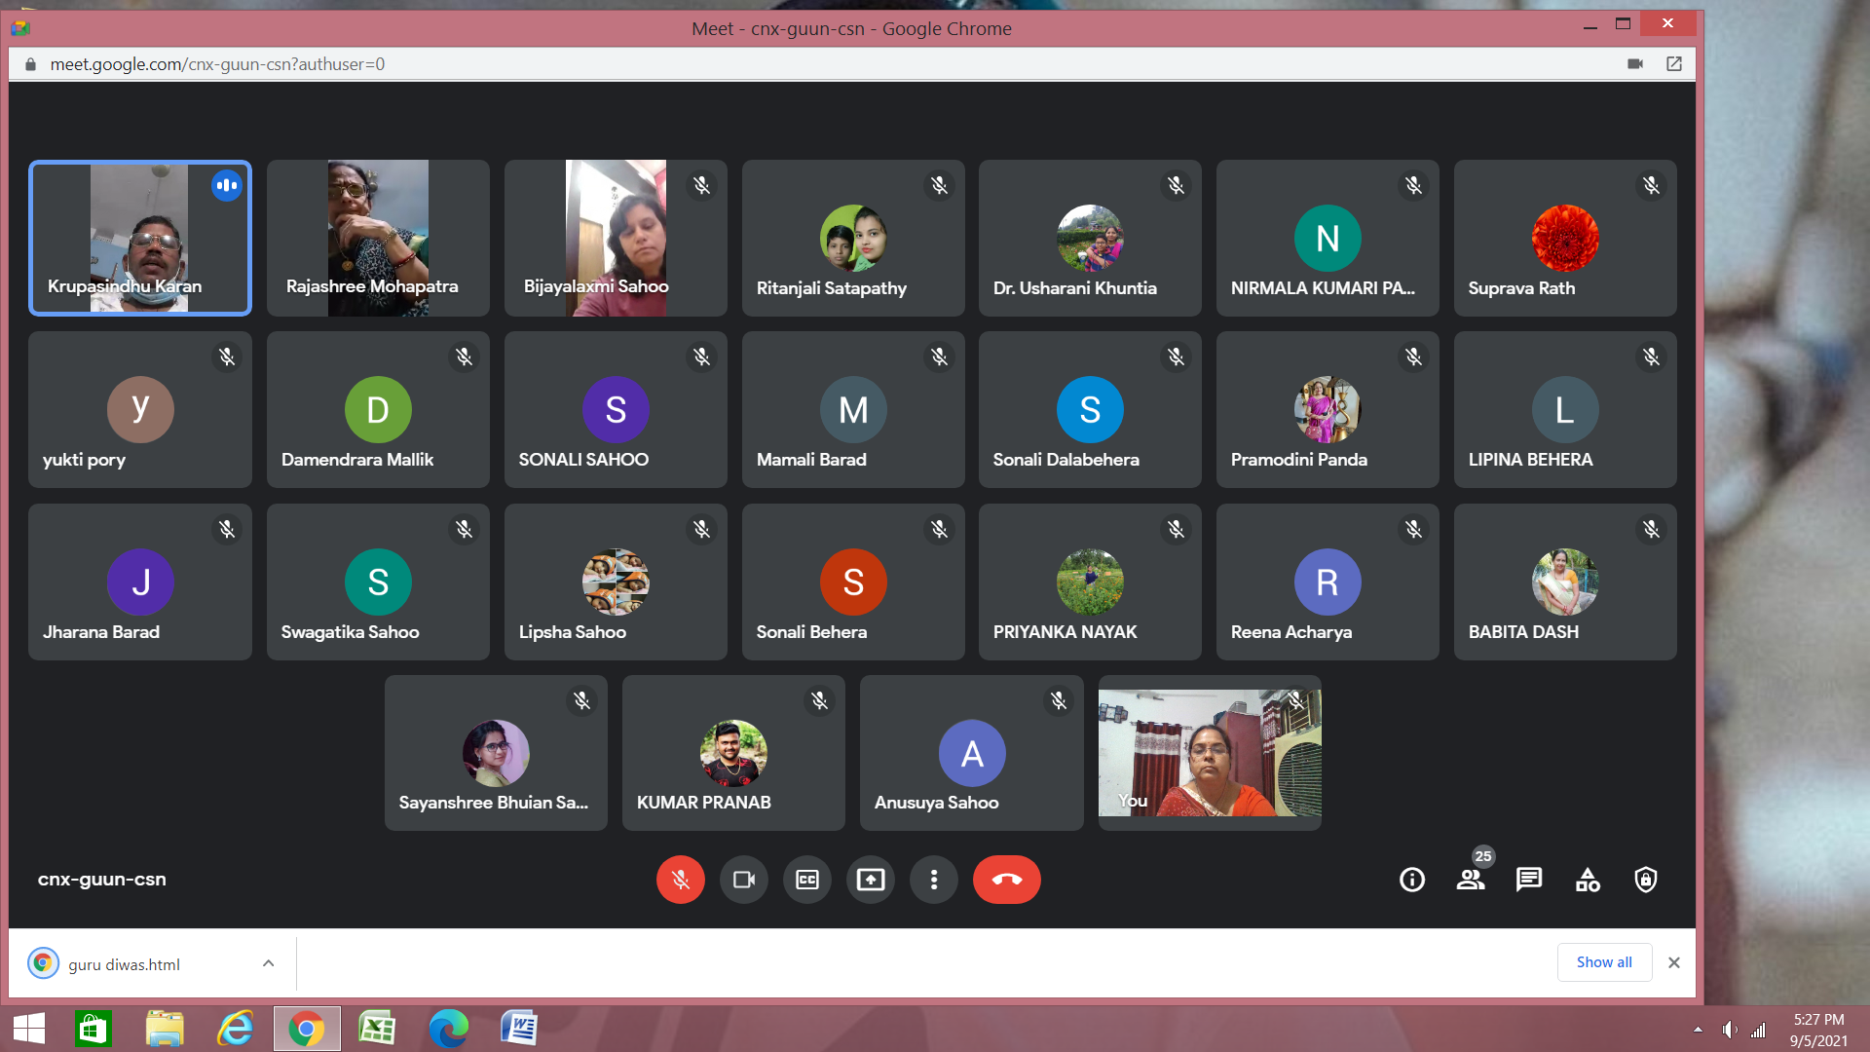Click muted mic icon on BABITA DASH's tile

pyautogui.click(x=1651, y=529)
